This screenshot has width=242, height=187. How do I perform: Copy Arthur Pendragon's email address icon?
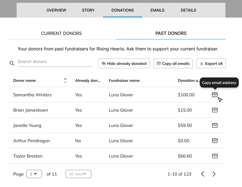215,141
